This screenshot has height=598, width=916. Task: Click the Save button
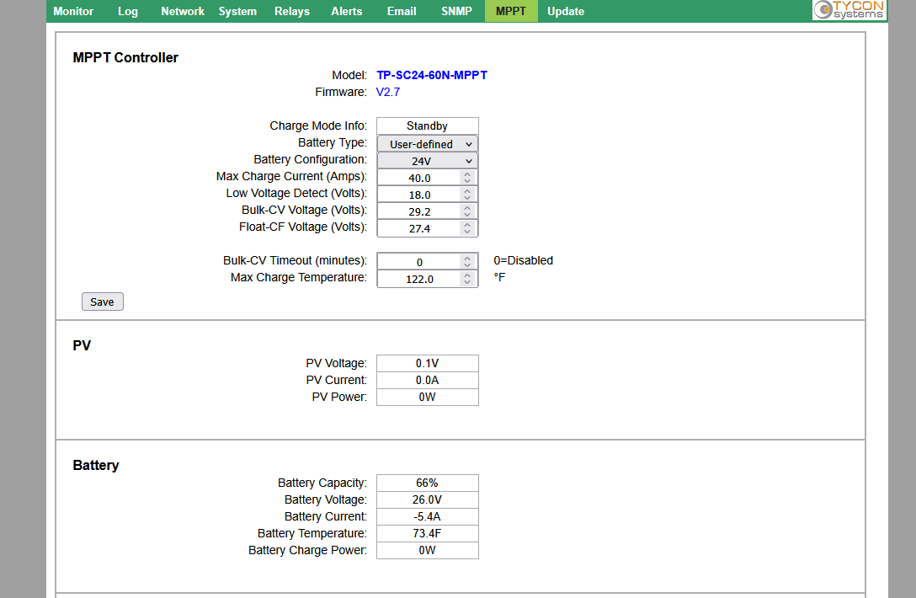pyautogui.click(x=102, y=302)
